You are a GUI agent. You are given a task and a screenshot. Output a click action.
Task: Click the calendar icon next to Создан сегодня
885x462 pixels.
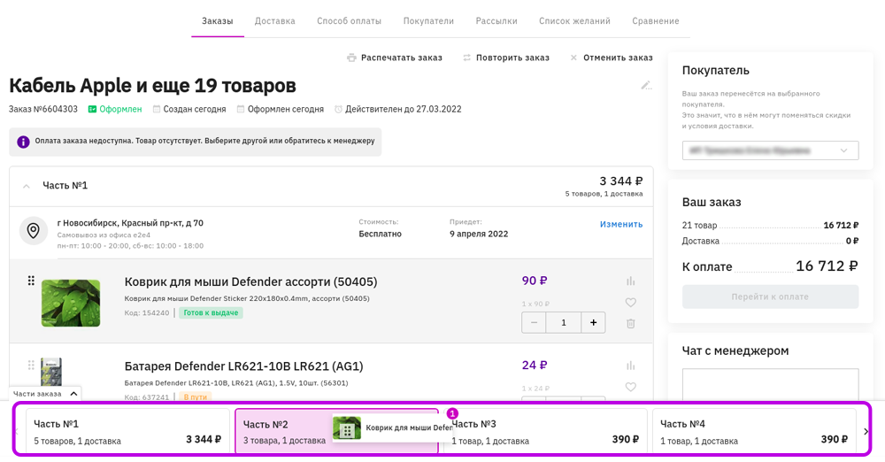(157, 109)
